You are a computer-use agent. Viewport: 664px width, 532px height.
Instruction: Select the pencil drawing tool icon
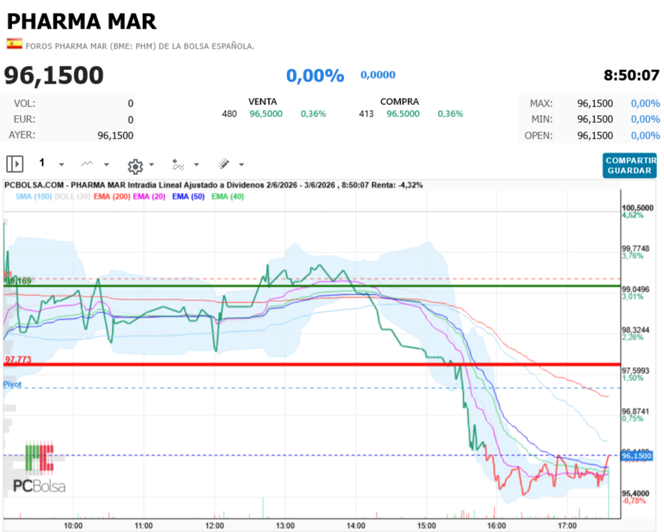click(x=223, y=164)
